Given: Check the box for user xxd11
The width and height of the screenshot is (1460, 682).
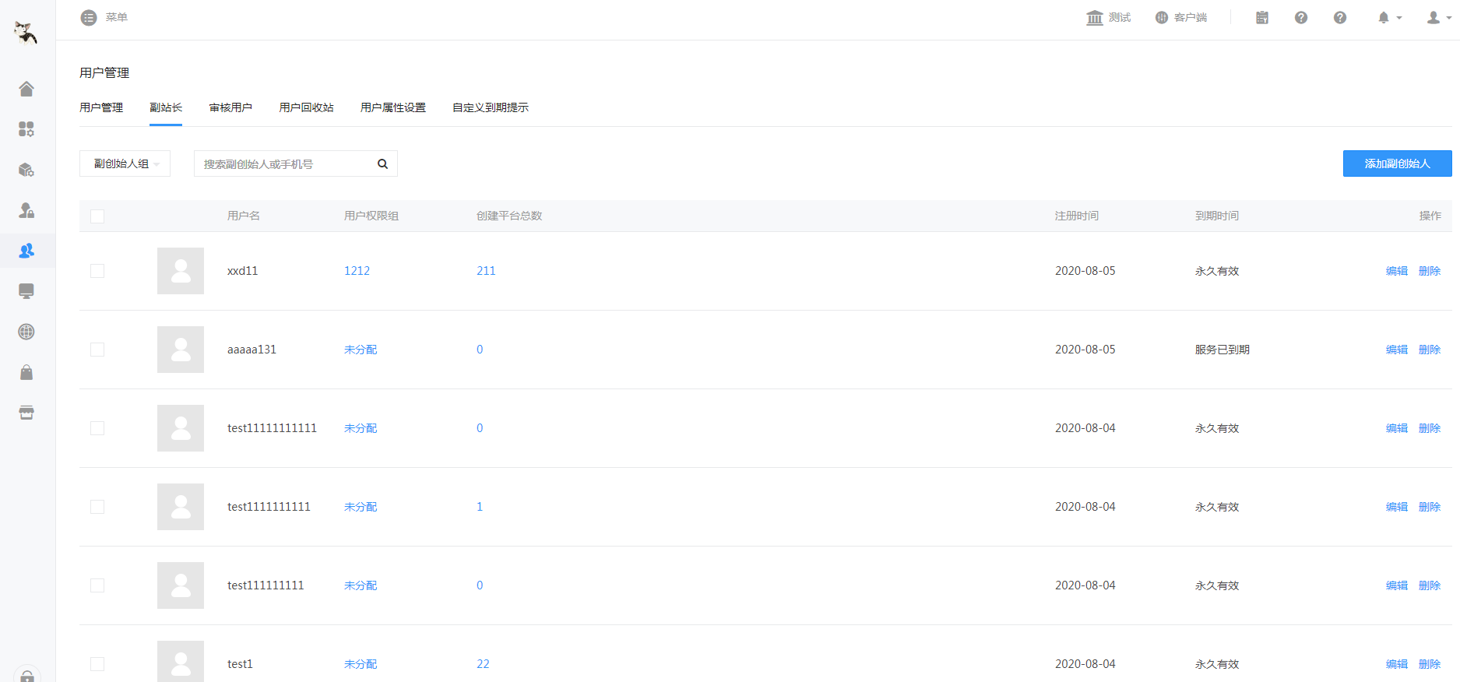Looking at the screenshot, I should pos(97,271).
